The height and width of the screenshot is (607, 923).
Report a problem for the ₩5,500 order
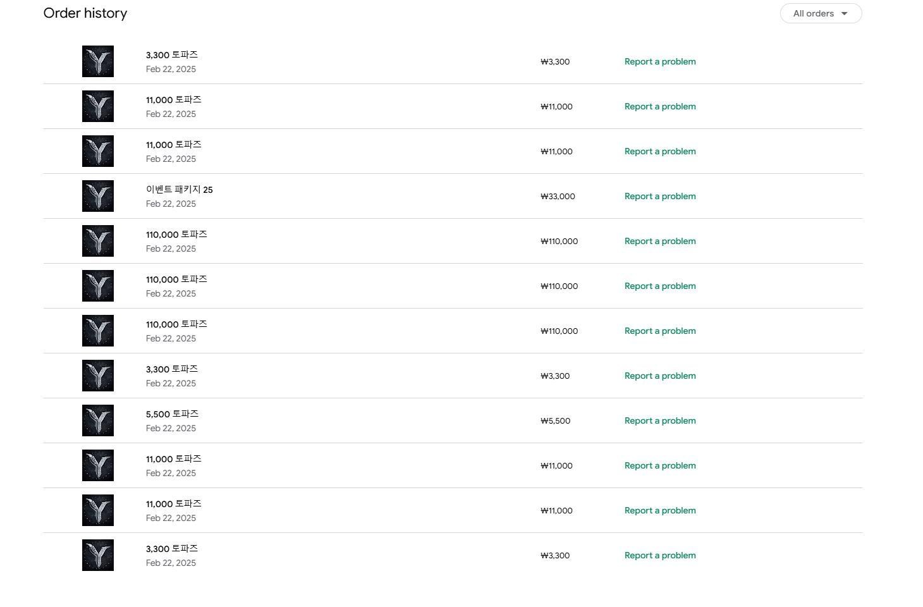click(660, 420)
